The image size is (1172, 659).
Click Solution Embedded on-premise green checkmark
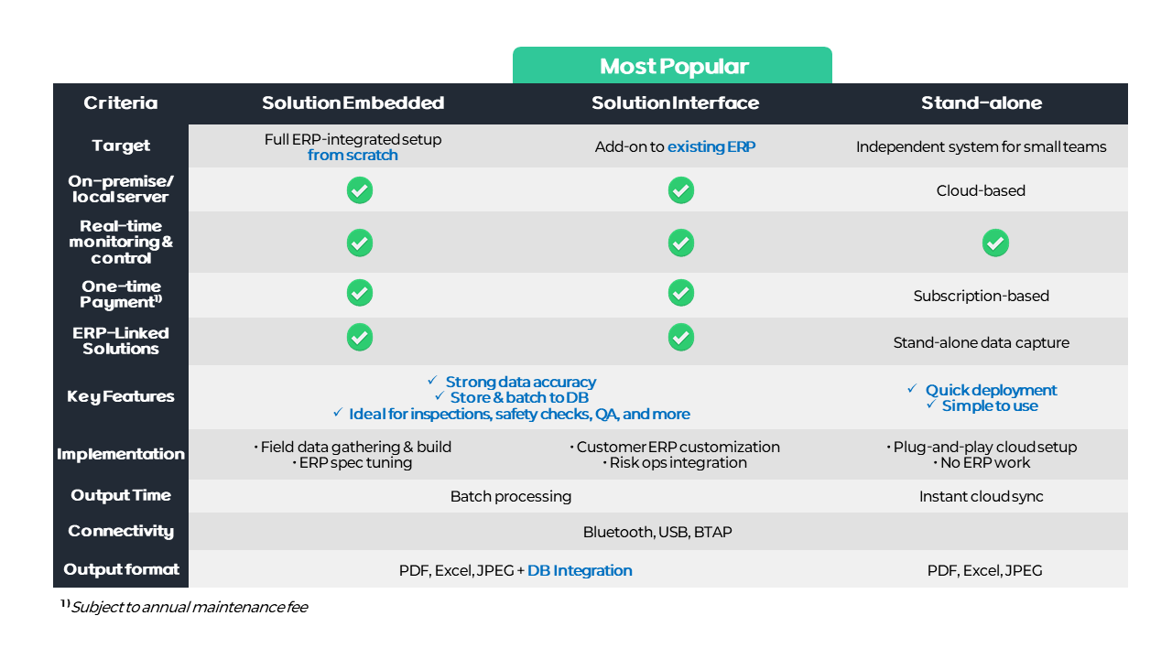click(360, 190)
